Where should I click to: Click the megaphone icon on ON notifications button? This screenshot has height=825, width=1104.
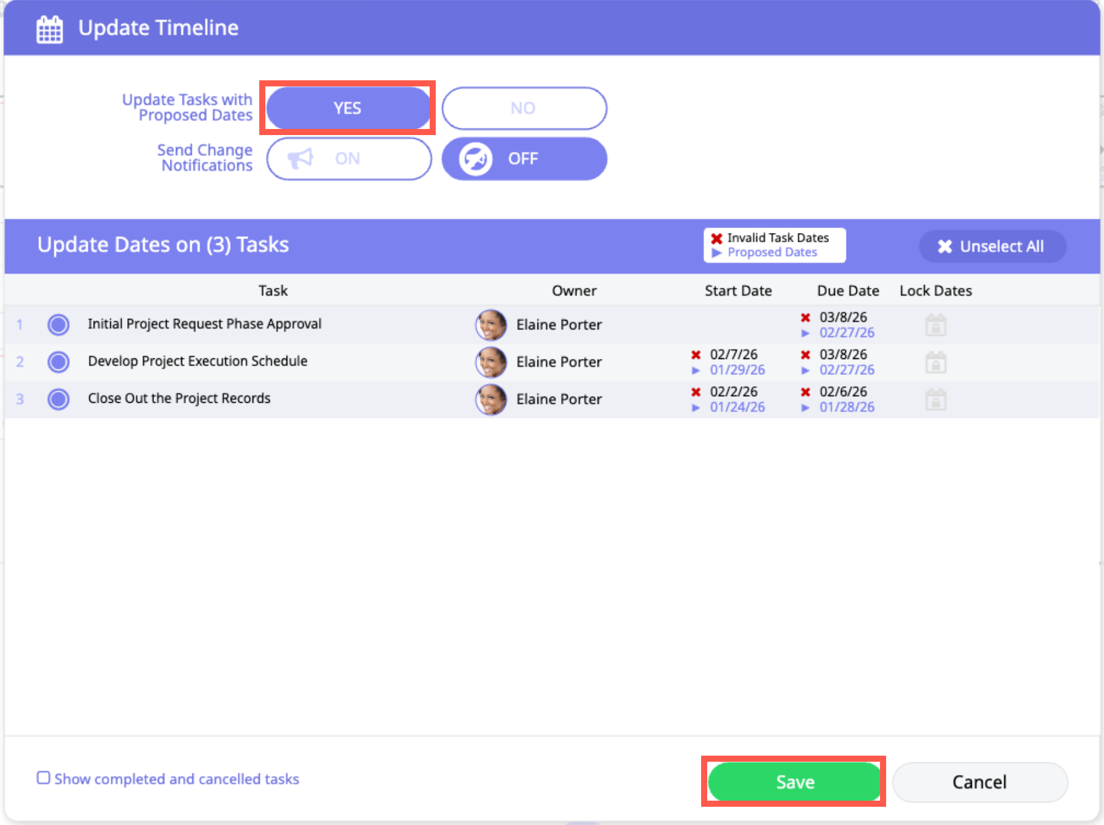[300, 159]
